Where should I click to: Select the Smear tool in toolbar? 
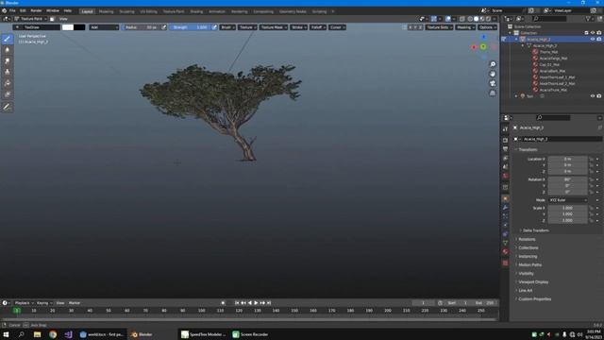[x=7, y=60]
